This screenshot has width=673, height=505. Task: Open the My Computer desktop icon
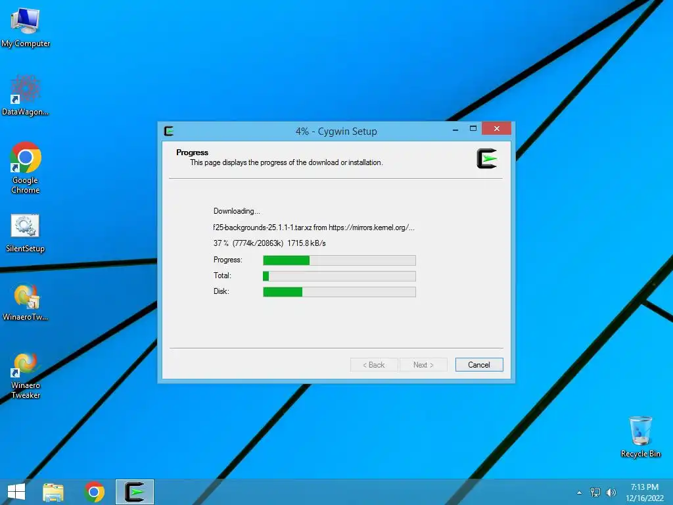click(26, 26)
